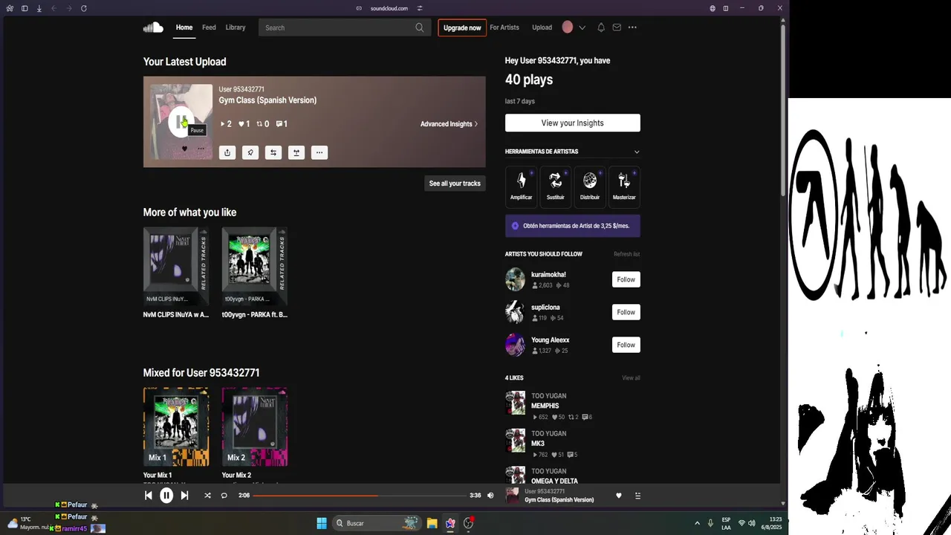Click the search magnifier icon

click(420, 27)
